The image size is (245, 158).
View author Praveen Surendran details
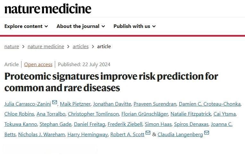pos(155,104)
